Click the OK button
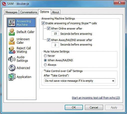 [74, 107]
